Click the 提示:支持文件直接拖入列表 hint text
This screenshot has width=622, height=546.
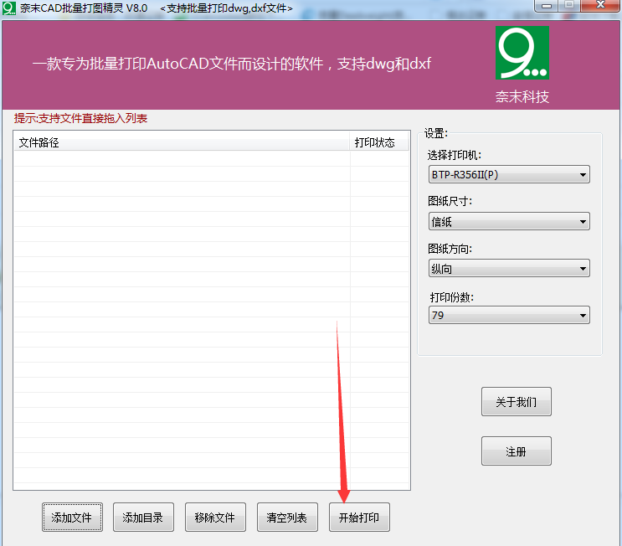[81, 118]
